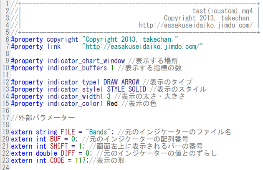Screen dimensions: 263x170
Task: Click the comment 表示する指標の数 on line 10
Action: tap(153, 68)
